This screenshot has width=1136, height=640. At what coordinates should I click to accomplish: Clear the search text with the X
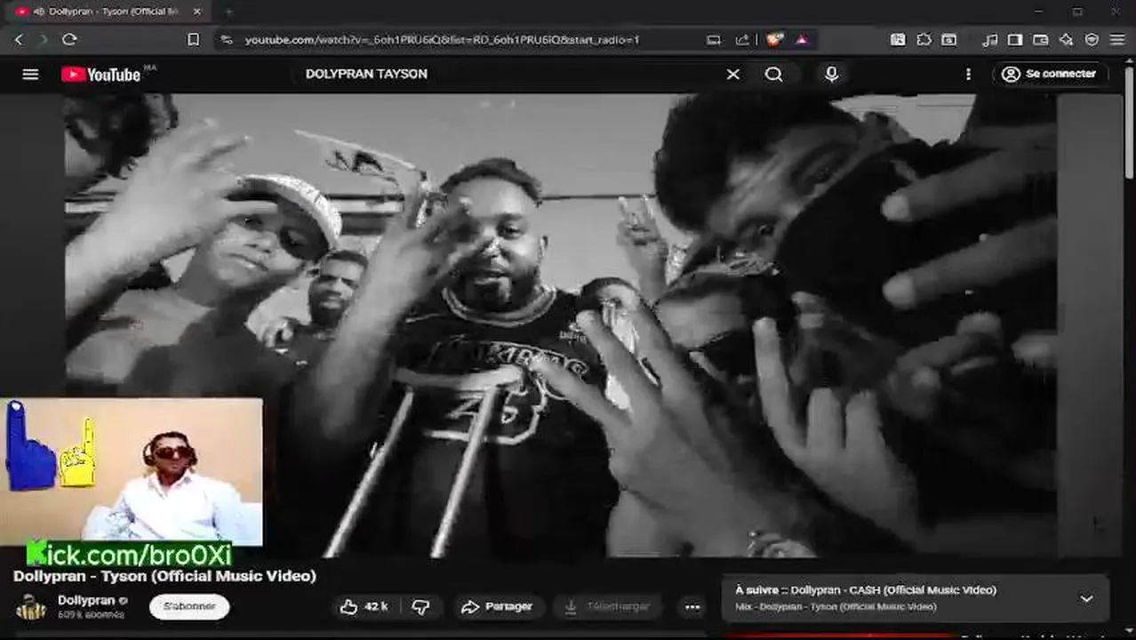point(732,75)
